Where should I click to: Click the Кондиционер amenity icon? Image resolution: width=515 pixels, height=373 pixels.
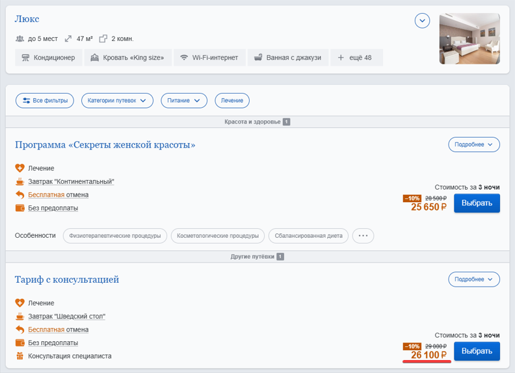click(25, 58)
